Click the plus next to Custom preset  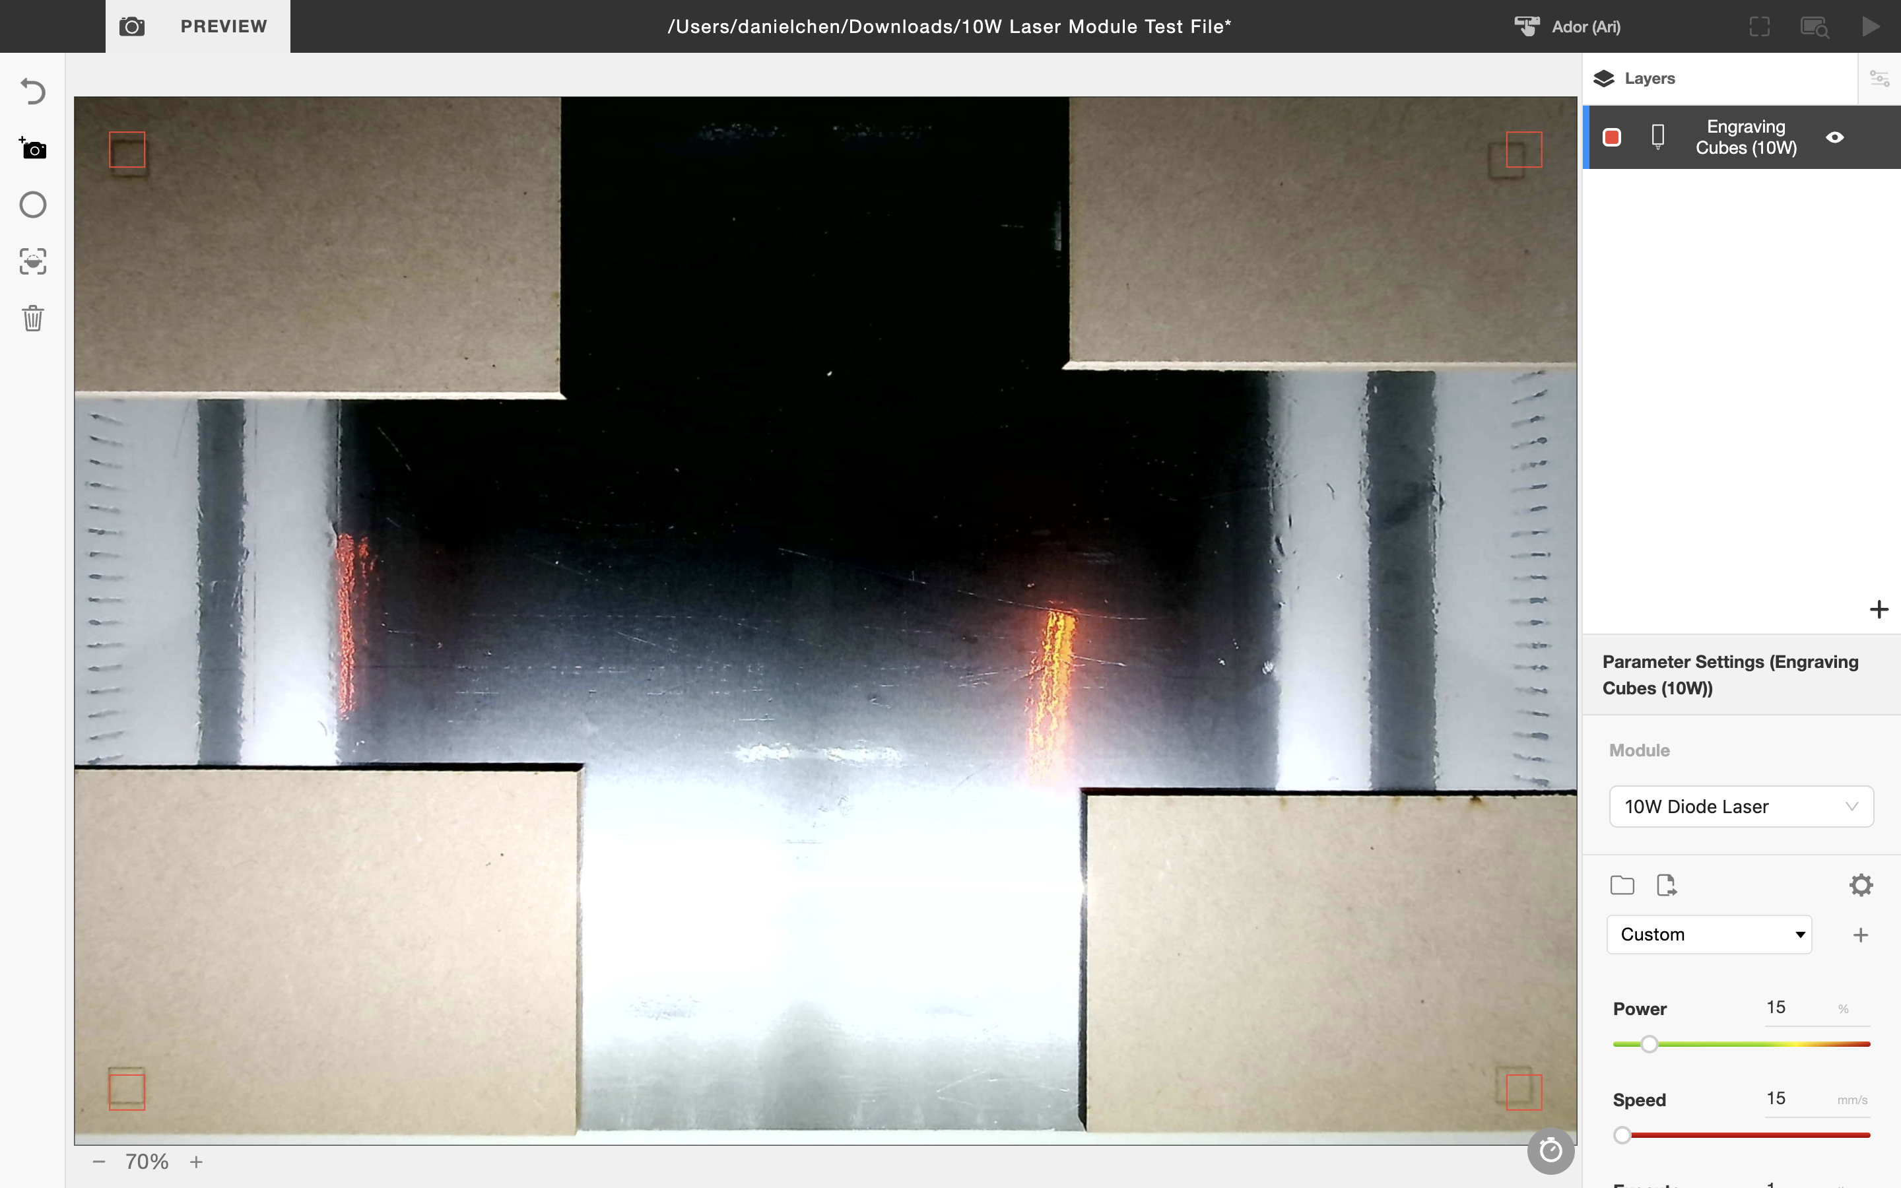click(1860, 935)
